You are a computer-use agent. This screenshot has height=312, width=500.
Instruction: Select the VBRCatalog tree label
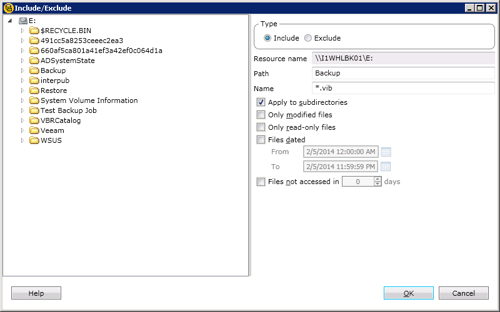pos(61,120)
